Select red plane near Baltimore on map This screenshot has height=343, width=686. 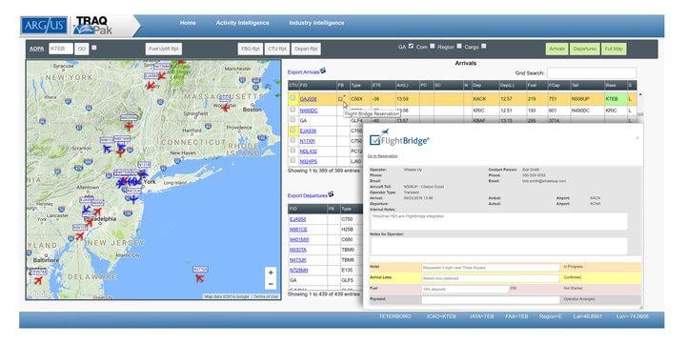coord(38,280)
